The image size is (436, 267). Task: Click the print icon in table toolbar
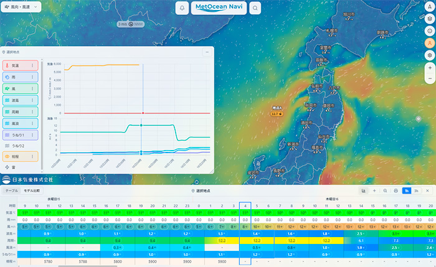click(x=396, y=190)
